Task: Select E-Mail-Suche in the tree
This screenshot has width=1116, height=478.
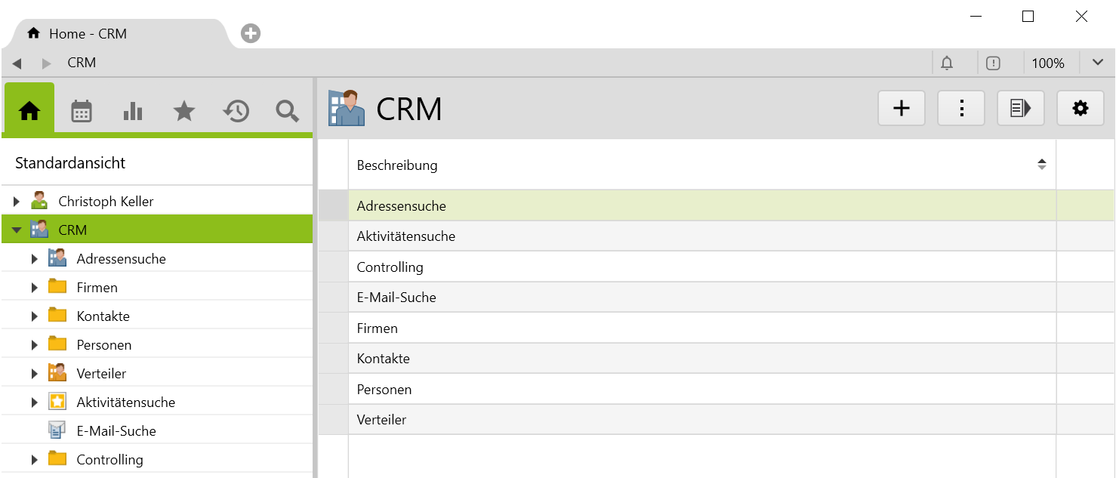Action: pyautogui.click(x=116, y=431)
